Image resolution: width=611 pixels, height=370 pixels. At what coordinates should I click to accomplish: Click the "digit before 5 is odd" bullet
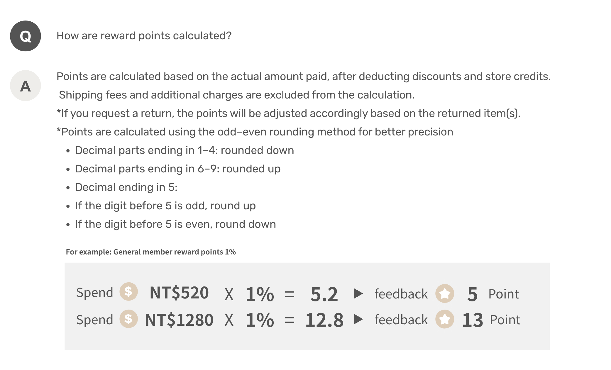pos(165,206)
